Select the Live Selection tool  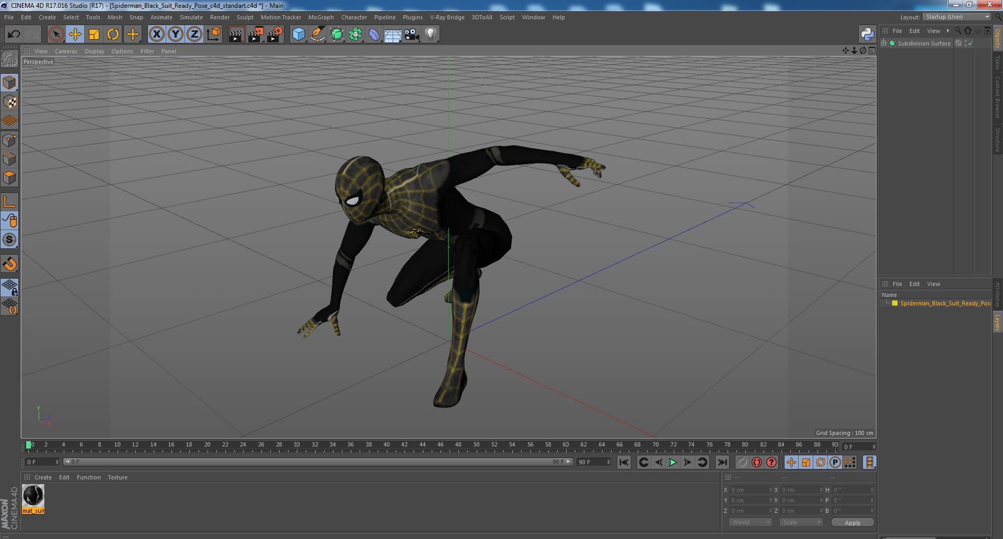[x=56, y=35]
